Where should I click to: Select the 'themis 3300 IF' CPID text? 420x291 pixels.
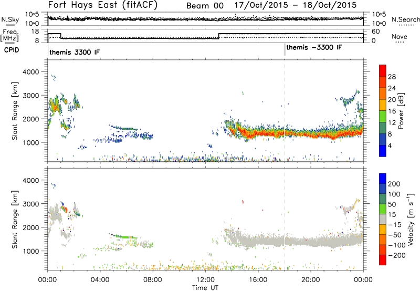(75, 52)
